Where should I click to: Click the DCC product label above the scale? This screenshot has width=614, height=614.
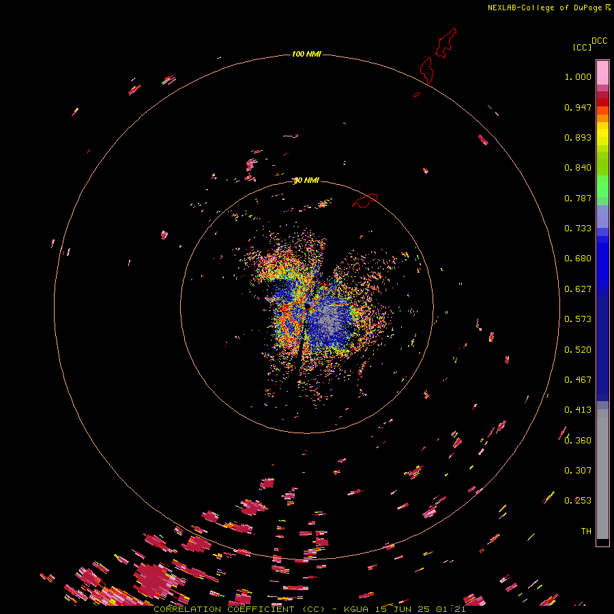tap(599, 41)
